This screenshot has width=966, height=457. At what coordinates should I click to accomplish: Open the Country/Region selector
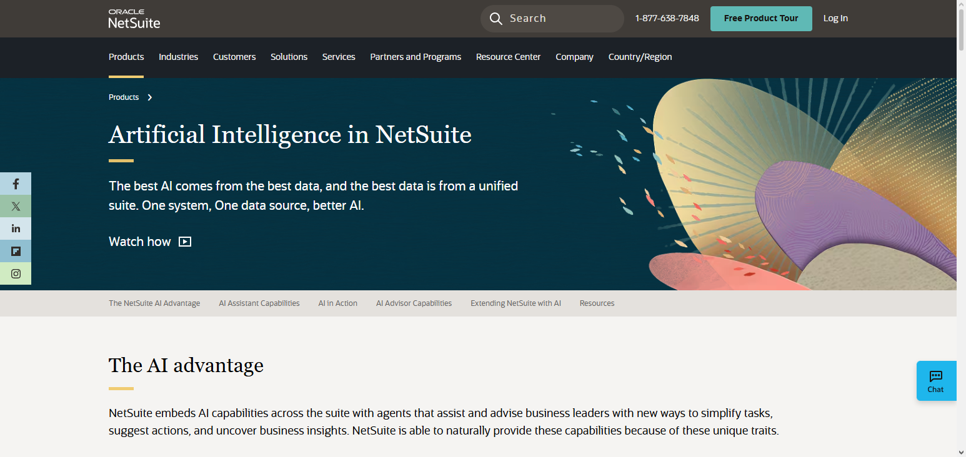(640, 57)
